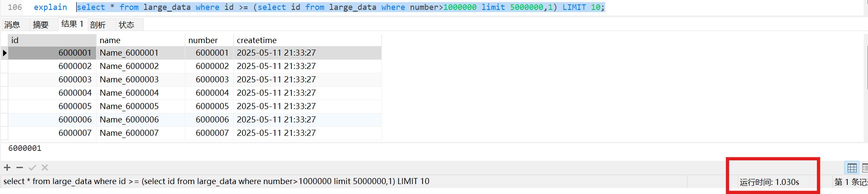Switch to grid view icon
Viewport: 868px width, 194px height.
852,168
